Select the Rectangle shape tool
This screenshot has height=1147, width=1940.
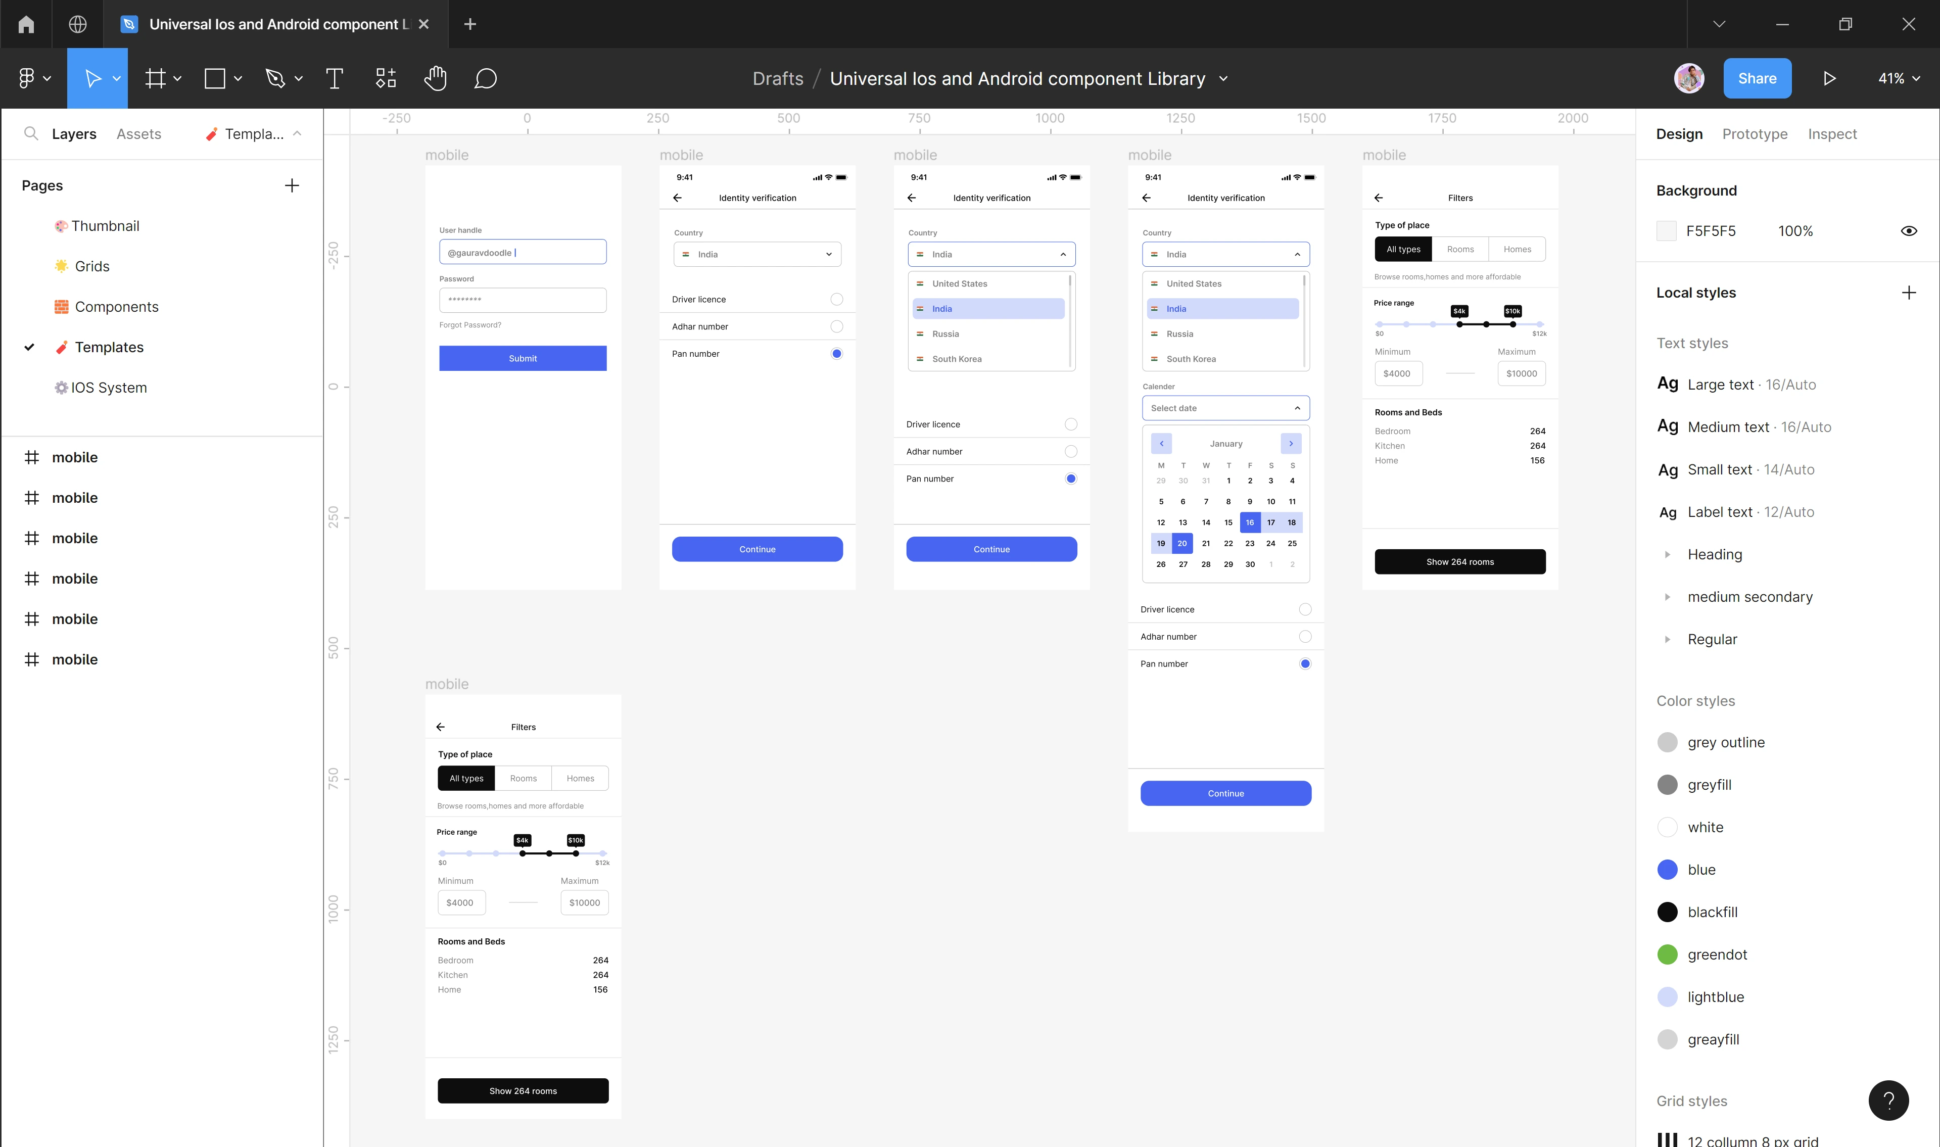tap(215, 78)
